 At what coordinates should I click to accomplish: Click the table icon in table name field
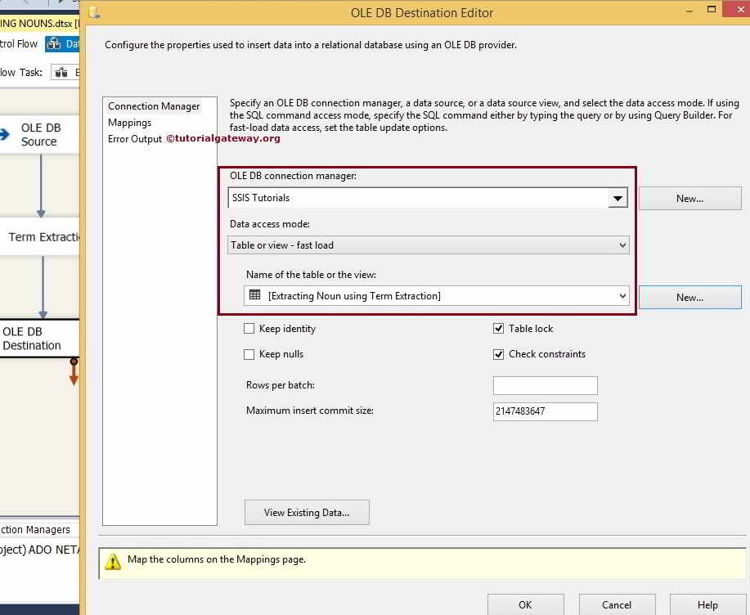point(255,295)
